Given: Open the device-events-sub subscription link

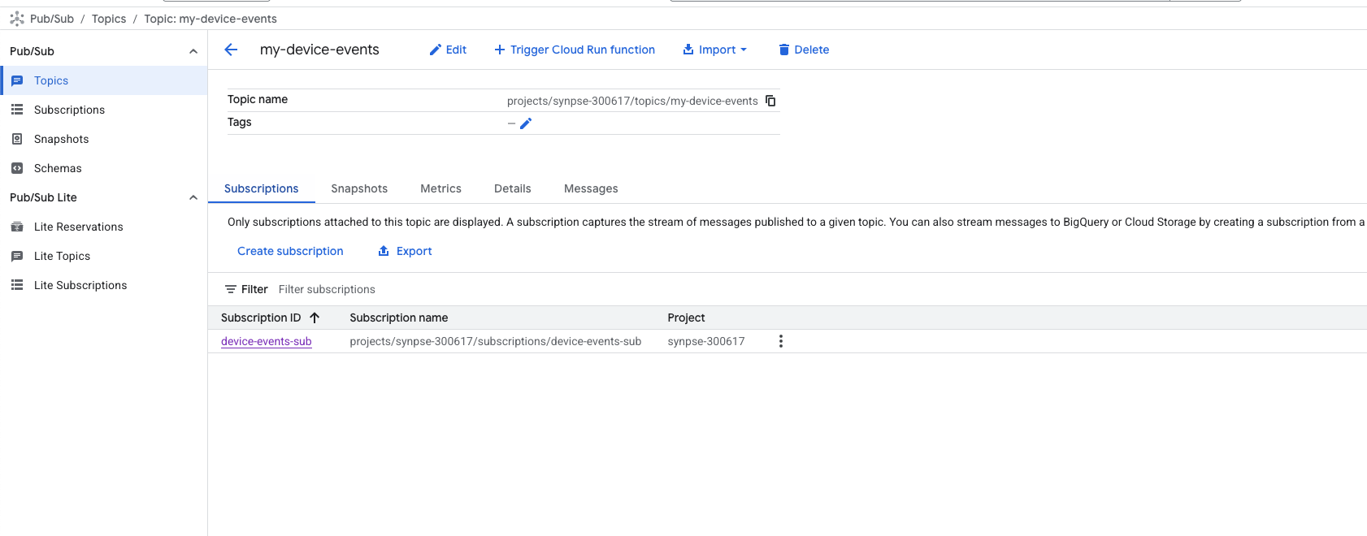Looking at the screenshot, I should (267, 341).
